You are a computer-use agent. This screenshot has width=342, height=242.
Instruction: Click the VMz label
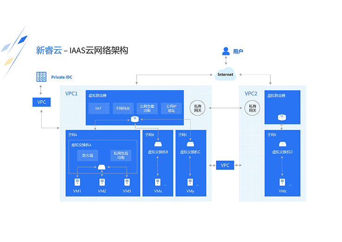[283, 191]
